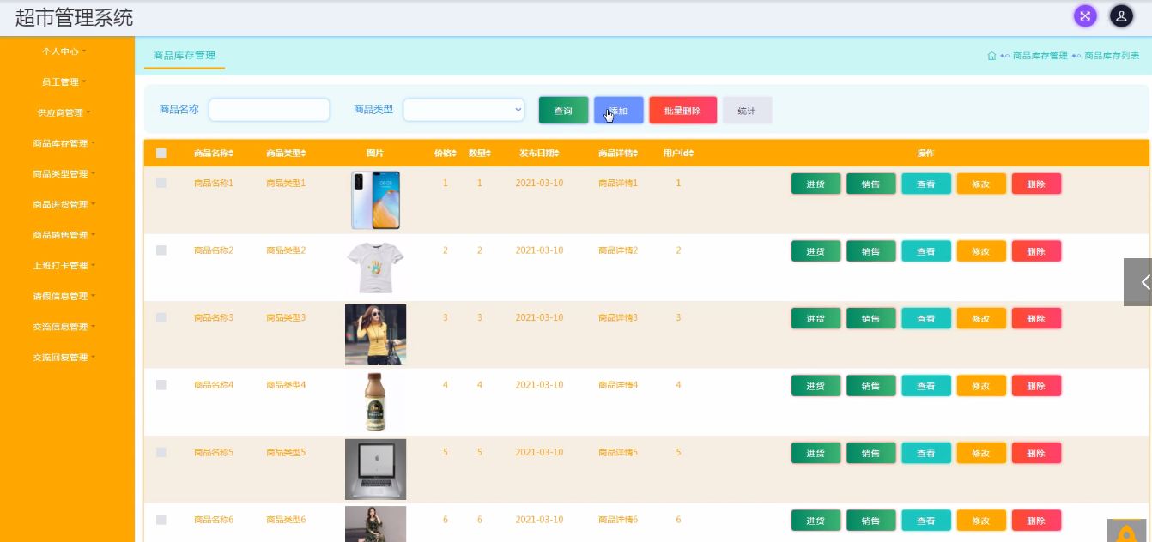1152x542 pixels.
Task: Check the row for 商品名称6
Action: [161, 520]
